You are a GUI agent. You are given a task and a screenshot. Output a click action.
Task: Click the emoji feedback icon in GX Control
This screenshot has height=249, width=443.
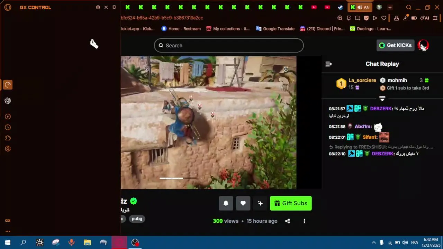(98, 7)
